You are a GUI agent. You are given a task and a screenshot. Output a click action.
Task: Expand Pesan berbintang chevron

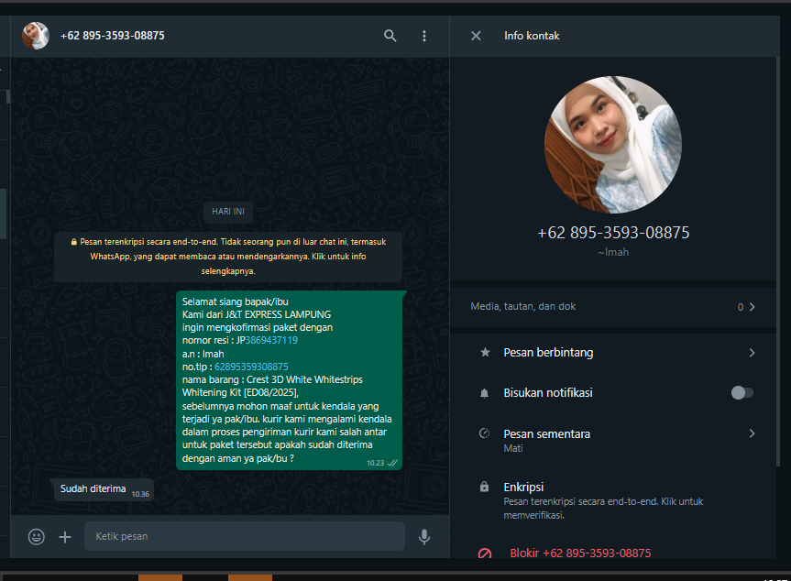point(753,353)
